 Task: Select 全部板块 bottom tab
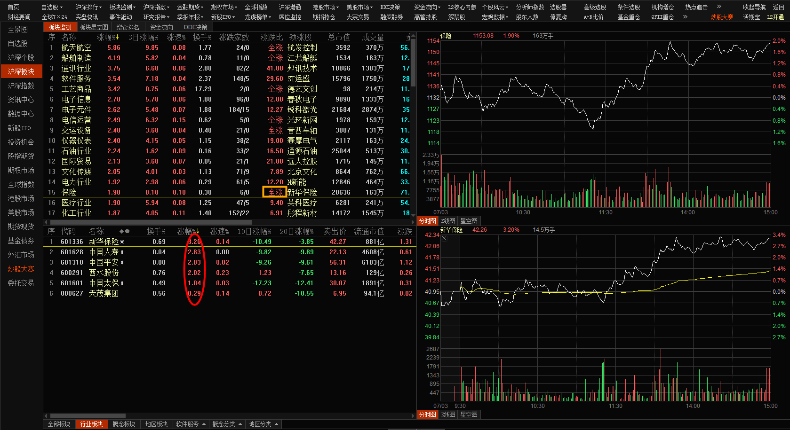(x=59, y=424)
